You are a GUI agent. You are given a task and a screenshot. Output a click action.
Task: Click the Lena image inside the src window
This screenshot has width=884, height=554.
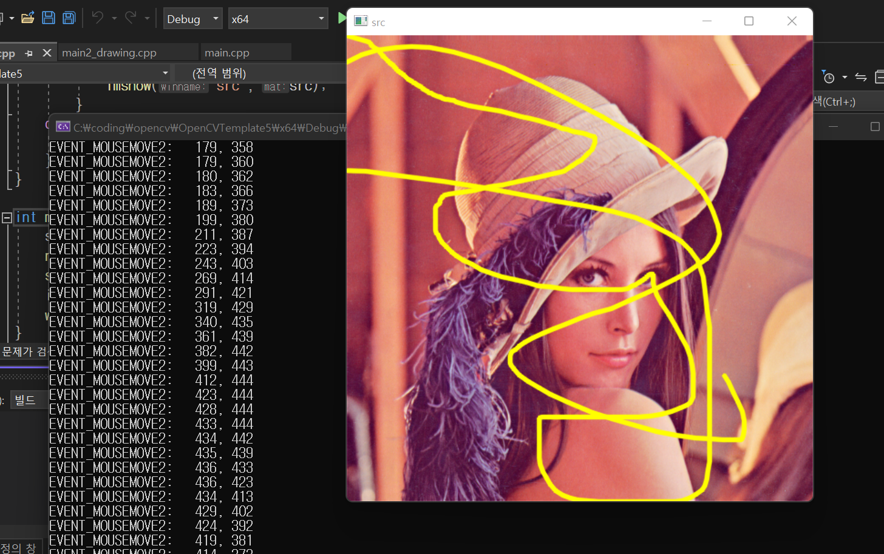point(580,268)
